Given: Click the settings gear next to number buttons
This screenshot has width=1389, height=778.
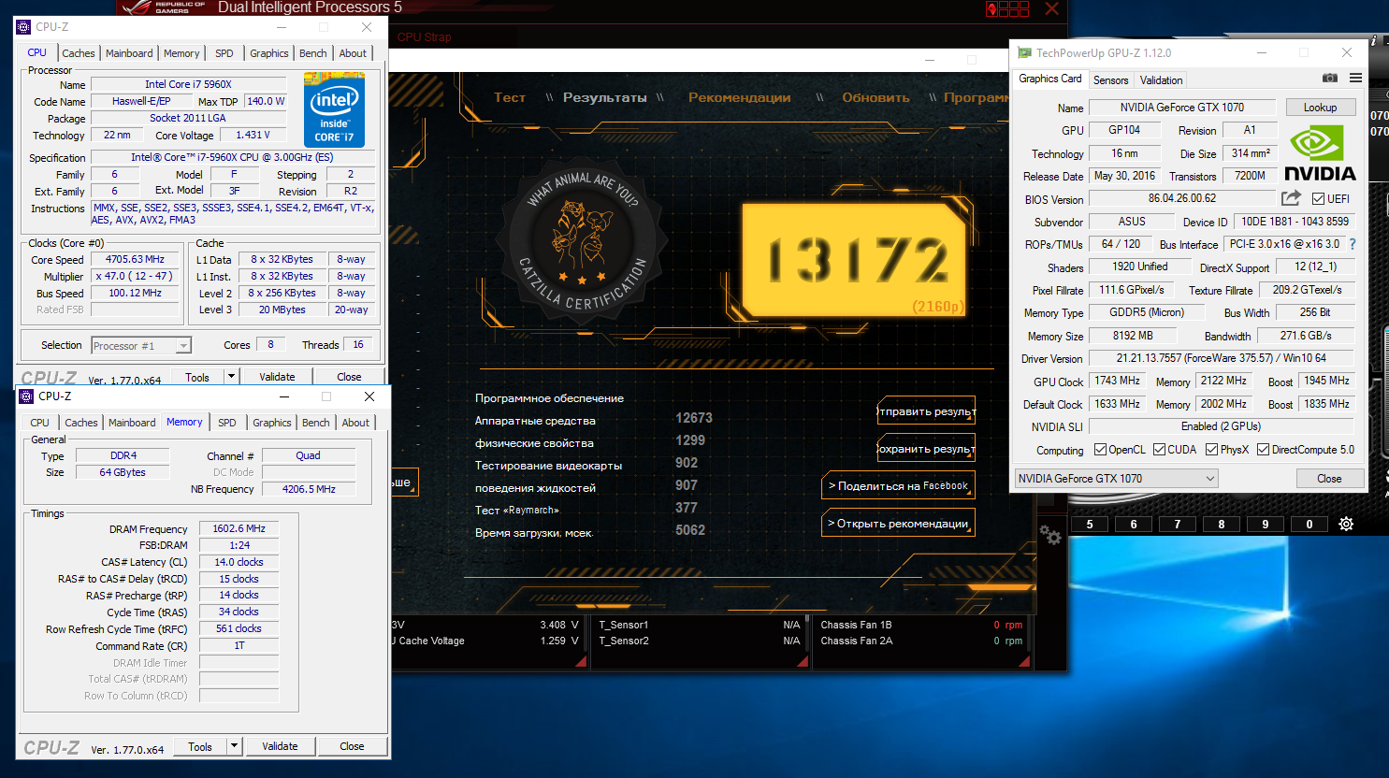Looking at the screenshot, I should click(x=1346, y=524).
